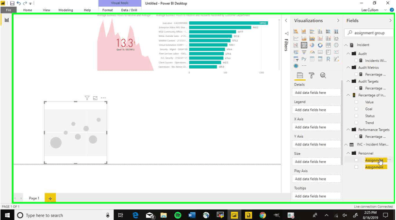396x220 pixels.
Task: Select the Stacked bar chart visual
Action: 296,31
